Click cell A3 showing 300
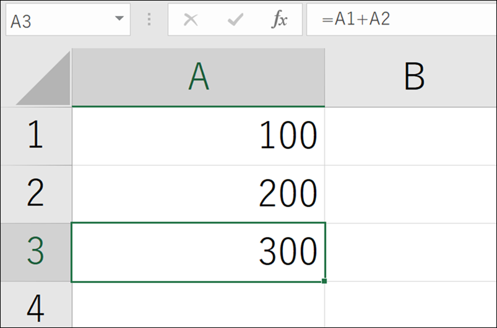The width and height of the screenshot is (497, 328). click(x=198, y=252)
